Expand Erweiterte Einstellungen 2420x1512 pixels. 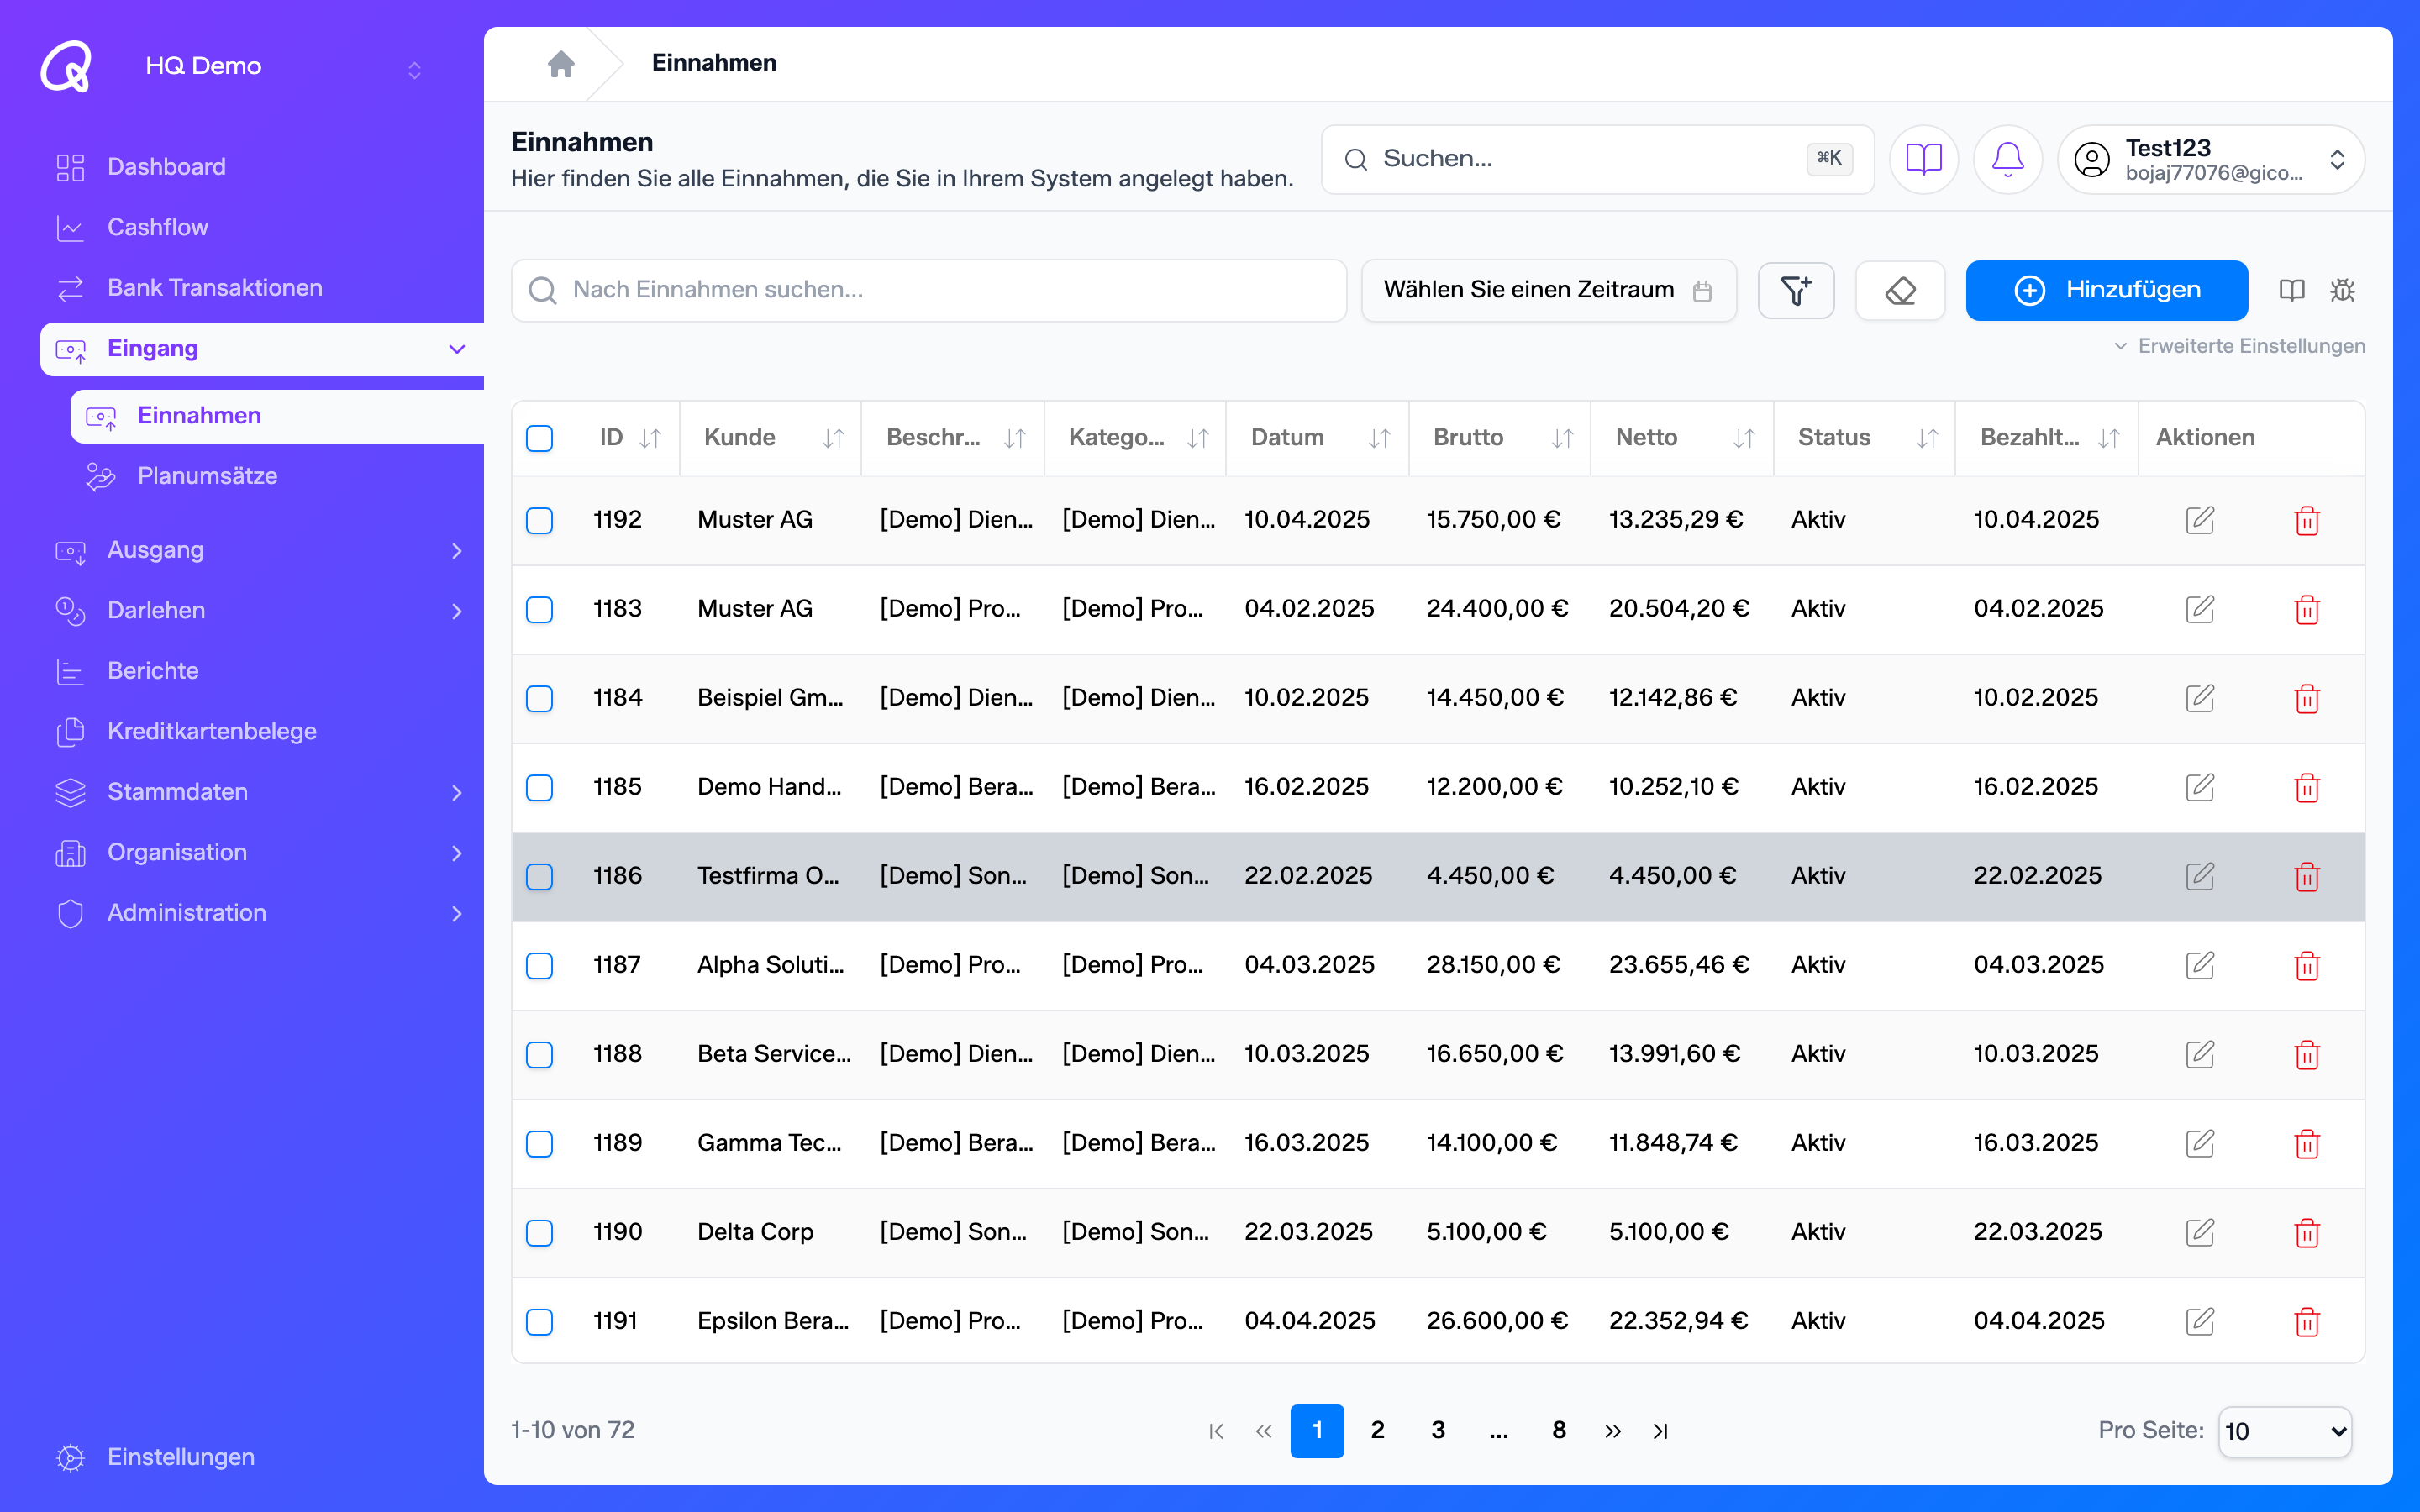2239,346
